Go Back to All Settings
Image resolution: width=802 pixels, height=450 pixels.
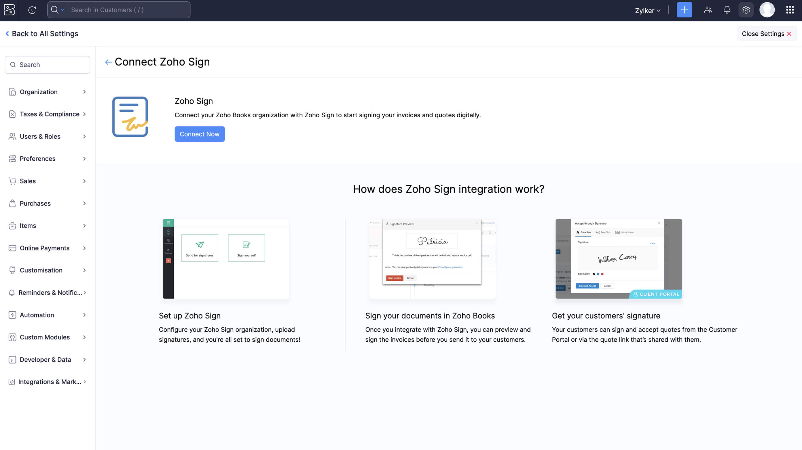click(x=43, y=33)
